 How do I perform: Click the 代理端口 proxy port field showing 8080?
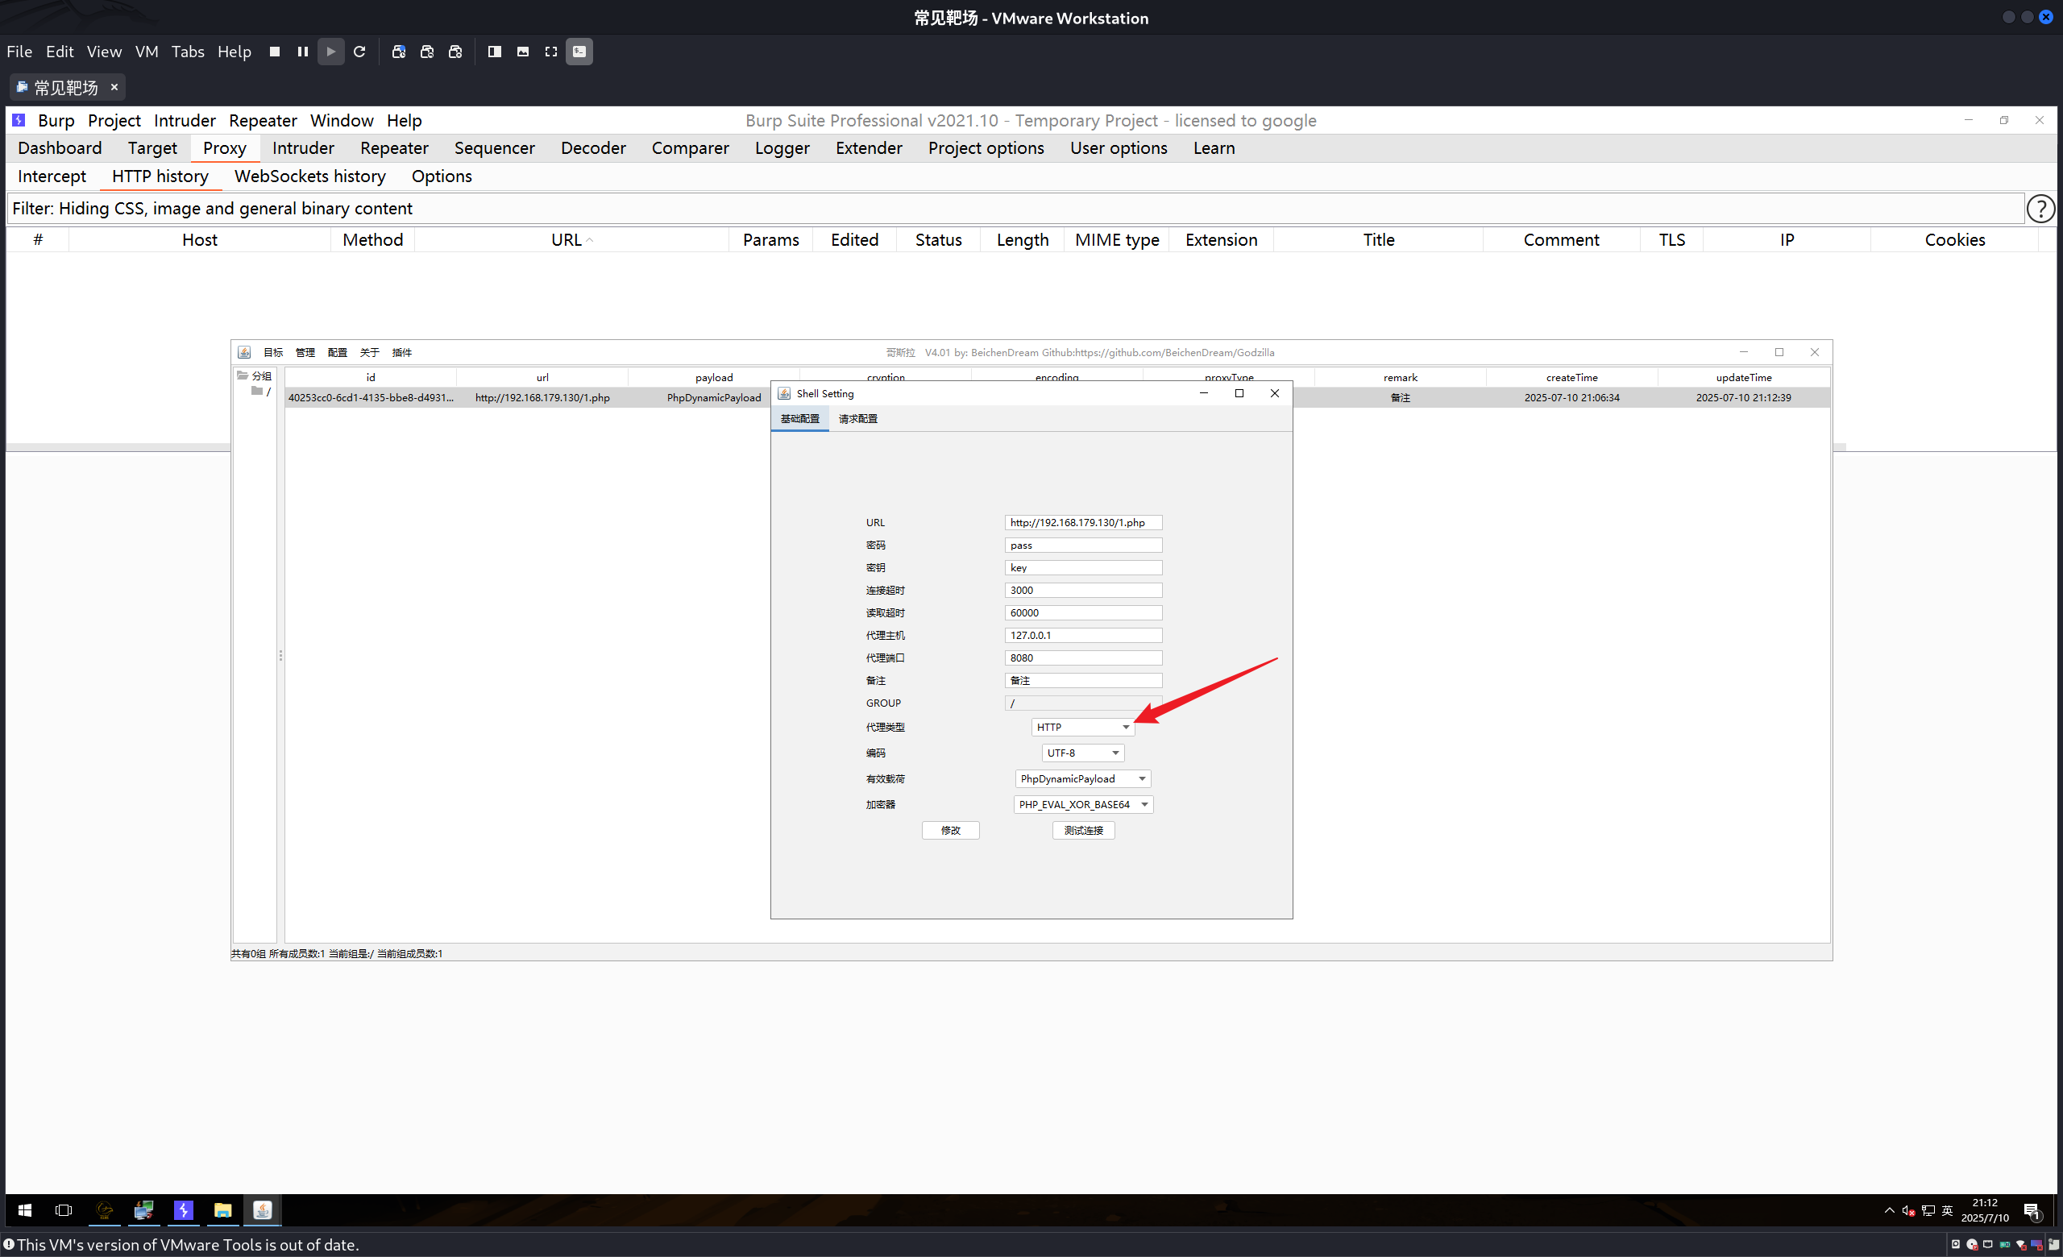click(1082, 658)
